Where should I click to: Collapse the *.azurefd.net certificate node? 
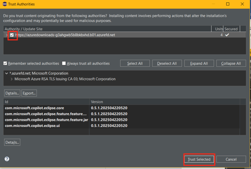(6, 73)
